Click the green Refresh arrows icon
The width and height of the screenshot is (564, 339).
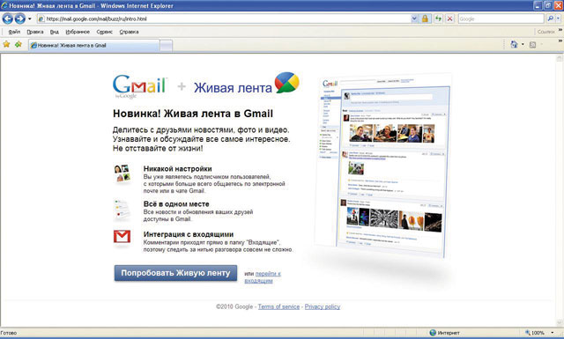tap(438, 18)
